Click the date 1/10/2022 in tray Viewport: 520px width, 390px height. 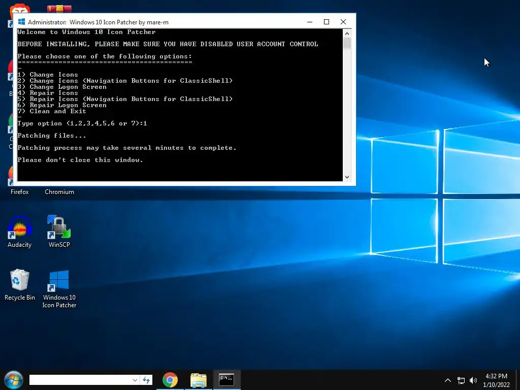point(496,385)
